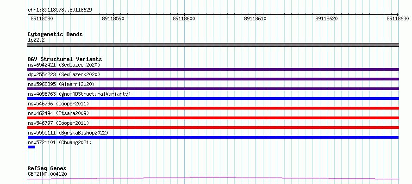Click ruler position 89118580
Image resolution: width=412 pixels, height=184 pixels.
[42, 18]
